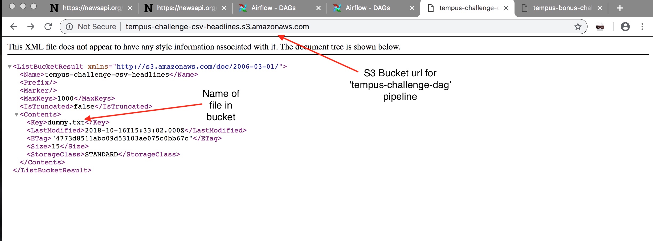This screenshot has width=653, height=241.
Task: Close the second newsapi.org tab
Action: click(x=224, y=8)
